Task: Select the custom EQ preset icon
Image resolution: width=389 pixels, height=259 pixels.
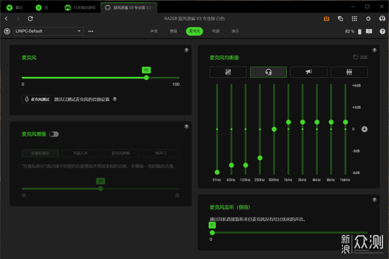Action: [349, 72]
